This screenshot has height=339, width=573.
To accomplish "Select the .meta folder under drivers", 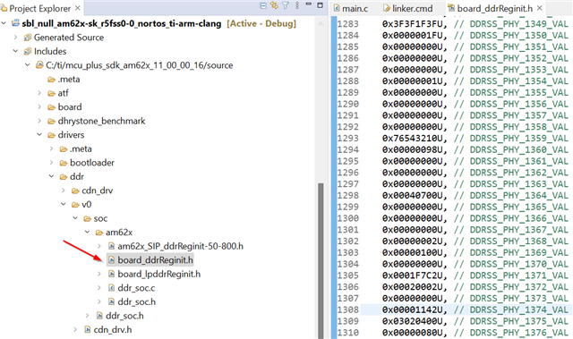I will (x=81, y=148).
